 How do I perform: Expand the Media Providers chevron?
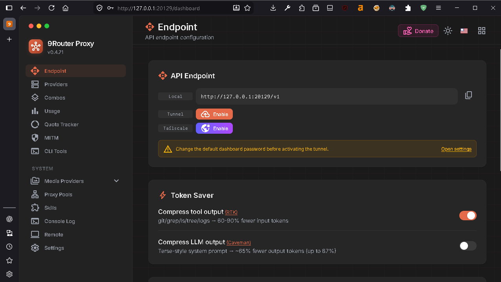click(116, 181)
